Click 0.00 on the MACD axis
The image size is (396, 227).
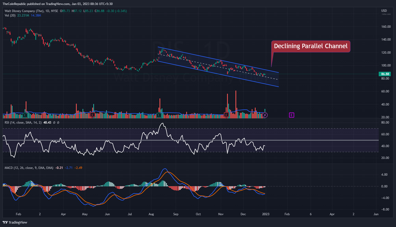[x=384, y=186]
